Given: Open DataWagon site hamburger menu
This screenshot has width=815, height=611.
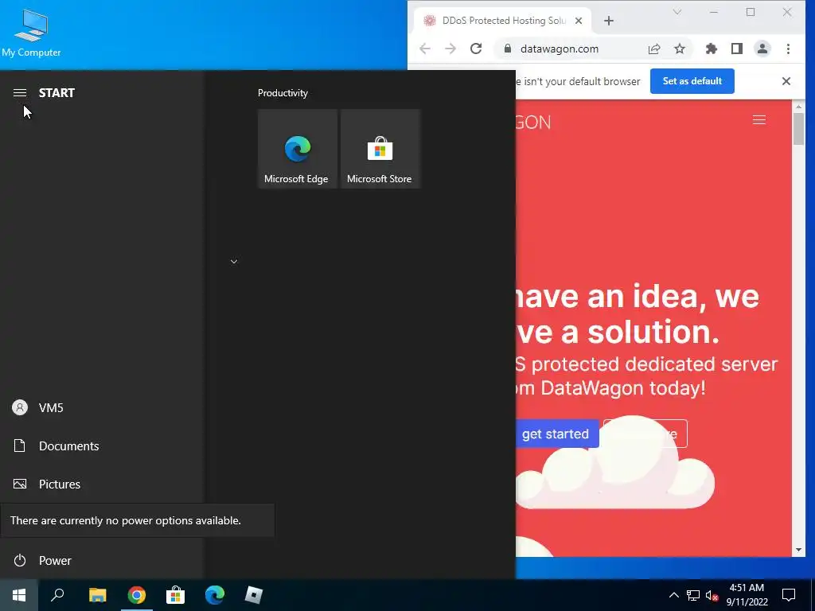Looking at the screenshot, I should coord(758,120).
